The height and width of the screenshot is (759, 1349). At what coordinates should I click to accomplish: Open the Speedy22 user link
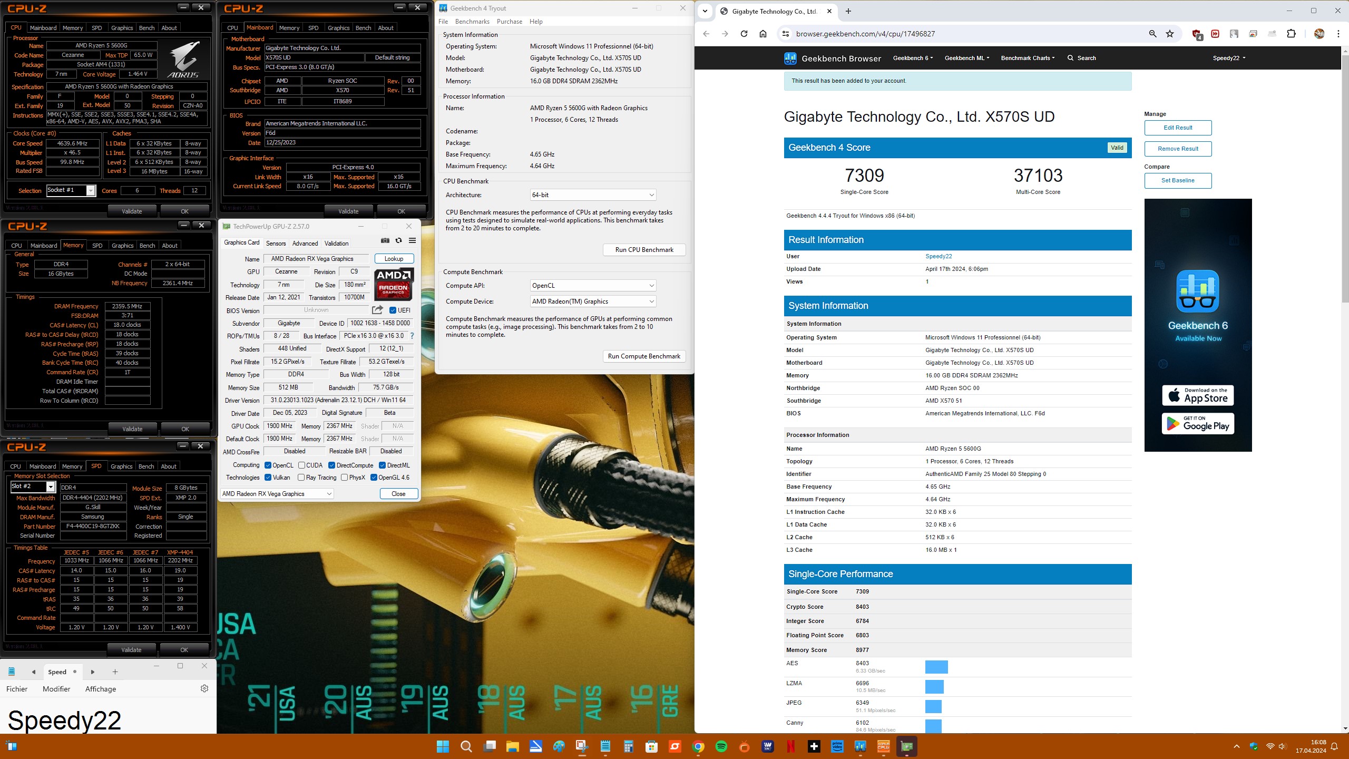(939, 256)
